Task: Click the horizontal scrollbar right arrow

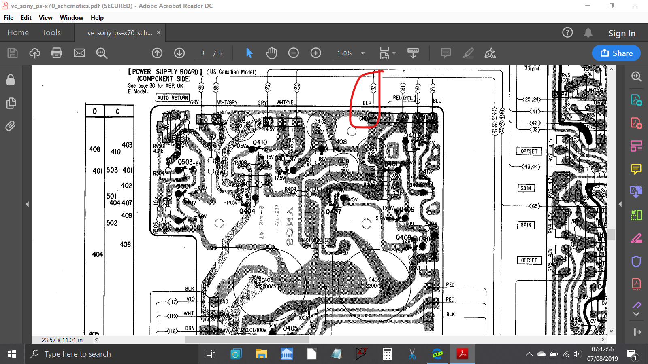Action: click(603, 340)
